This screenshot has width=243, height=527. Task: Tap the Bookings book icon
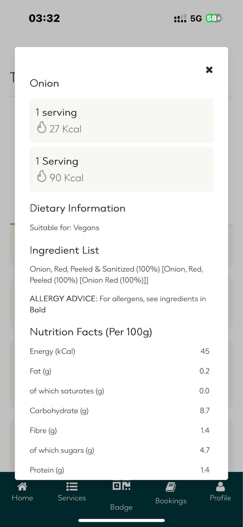tap(171, 487)
